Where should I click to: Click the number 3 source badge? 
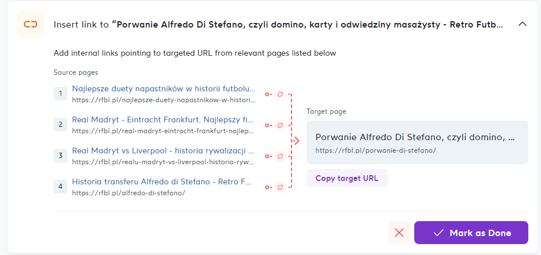(x=60, y=156)
